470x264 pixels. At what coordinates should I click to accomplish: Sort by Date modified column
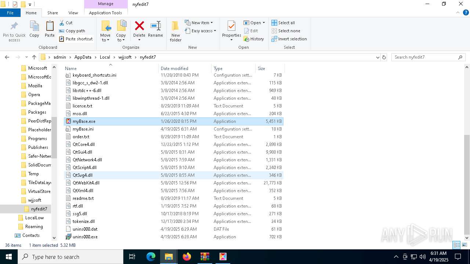[185, 69]
